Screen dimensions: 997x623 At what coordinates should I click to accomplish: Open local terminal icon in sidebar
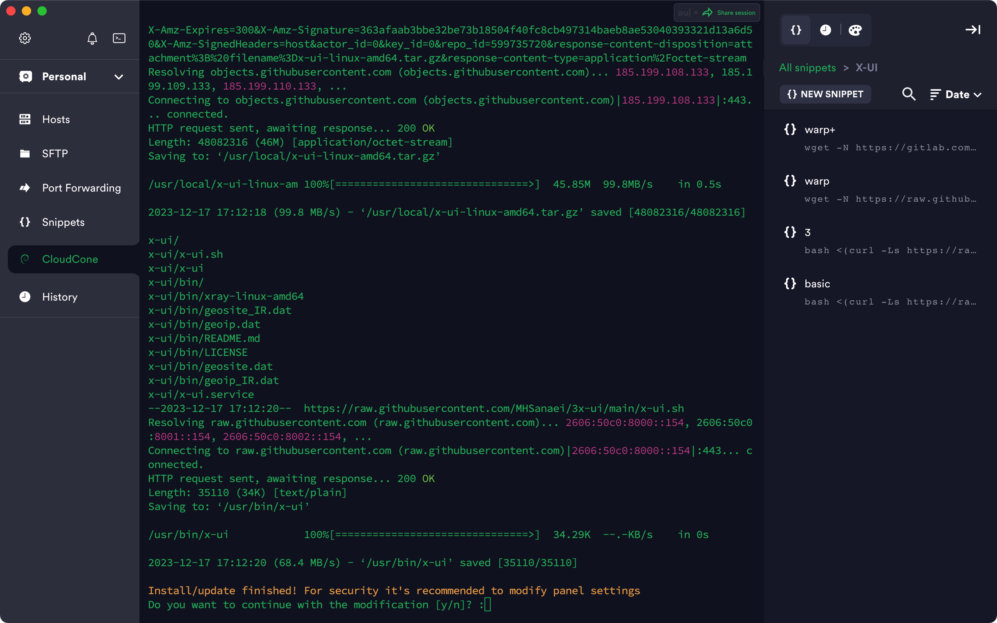119,38
